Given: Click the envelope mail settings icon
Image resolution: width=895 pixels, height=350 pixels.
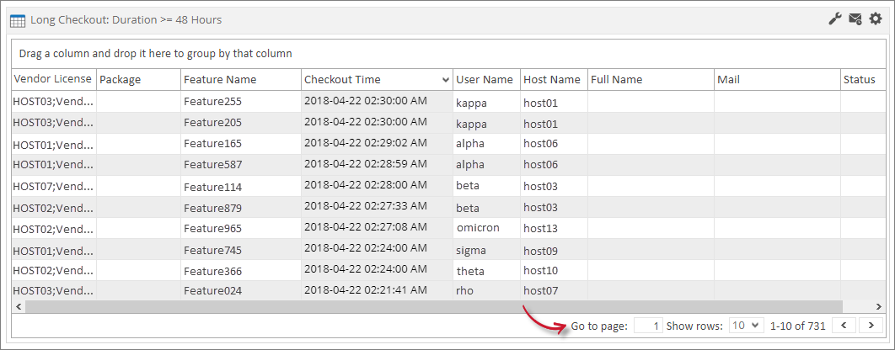Looking at the screenshot, I should tap(855, 19).
